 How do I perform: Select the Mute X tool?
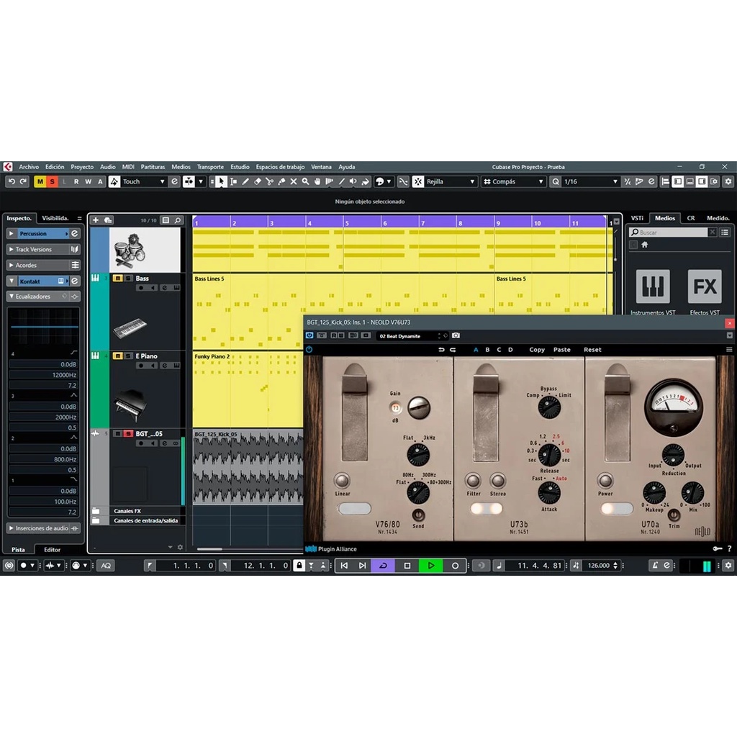pyautogui.click(x=294, y=181)
